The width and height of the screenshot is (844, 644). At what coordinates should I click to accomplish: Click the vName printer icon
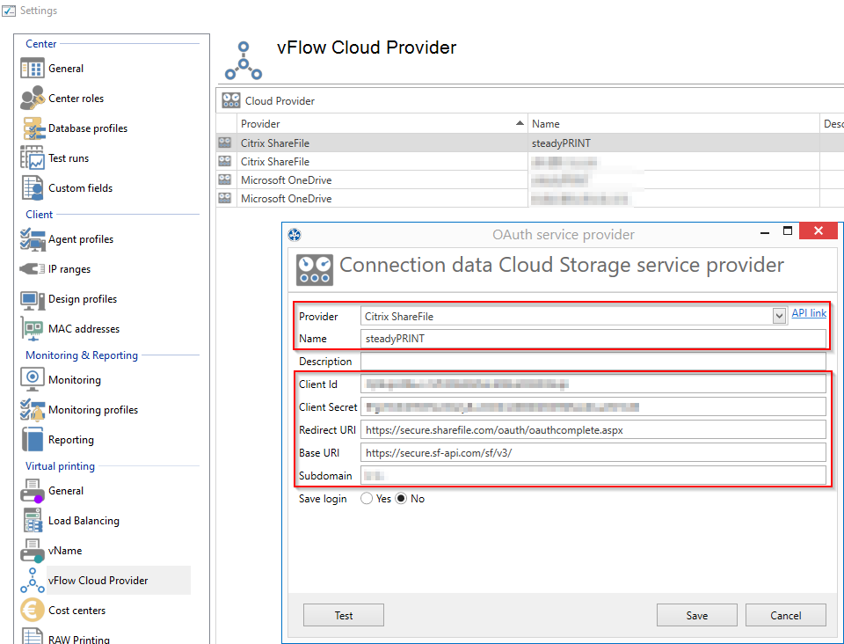tap(33, 551)
